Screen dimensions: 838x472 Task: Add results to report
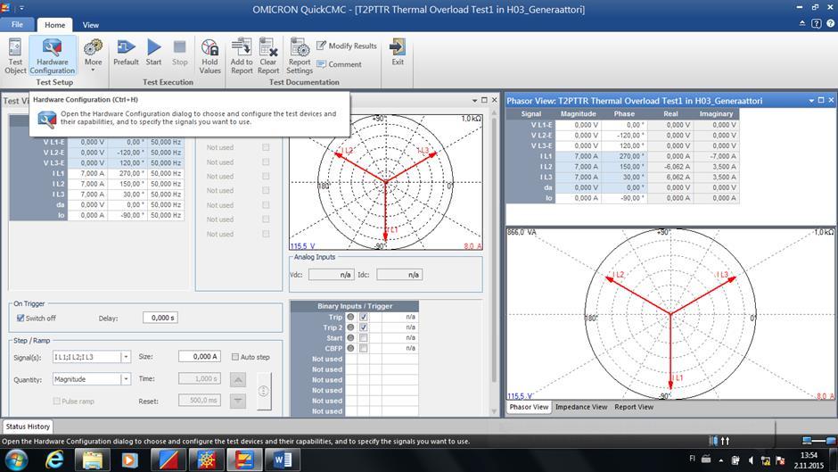click(242, 56)
